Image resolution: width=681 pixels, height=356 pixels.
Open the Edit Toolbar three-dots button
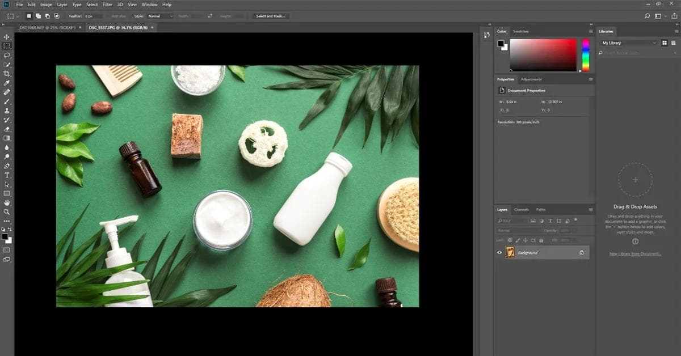[x=7, y=221]
